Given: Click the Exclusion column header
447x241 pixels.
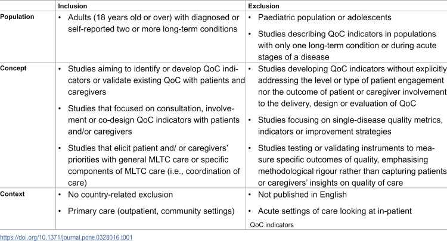Looking at the screenshot, I should click(263, 6).
